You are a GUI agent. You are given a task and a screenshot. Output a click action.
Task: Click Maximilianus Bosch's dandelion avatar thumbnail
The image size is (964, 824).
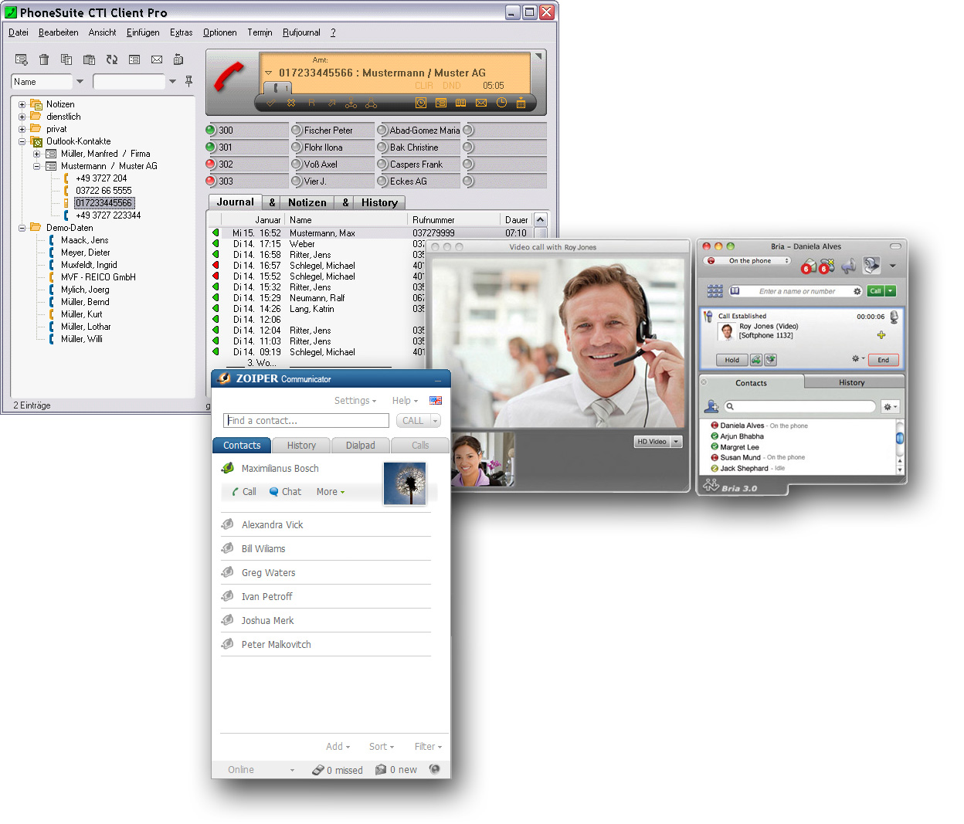405,484
